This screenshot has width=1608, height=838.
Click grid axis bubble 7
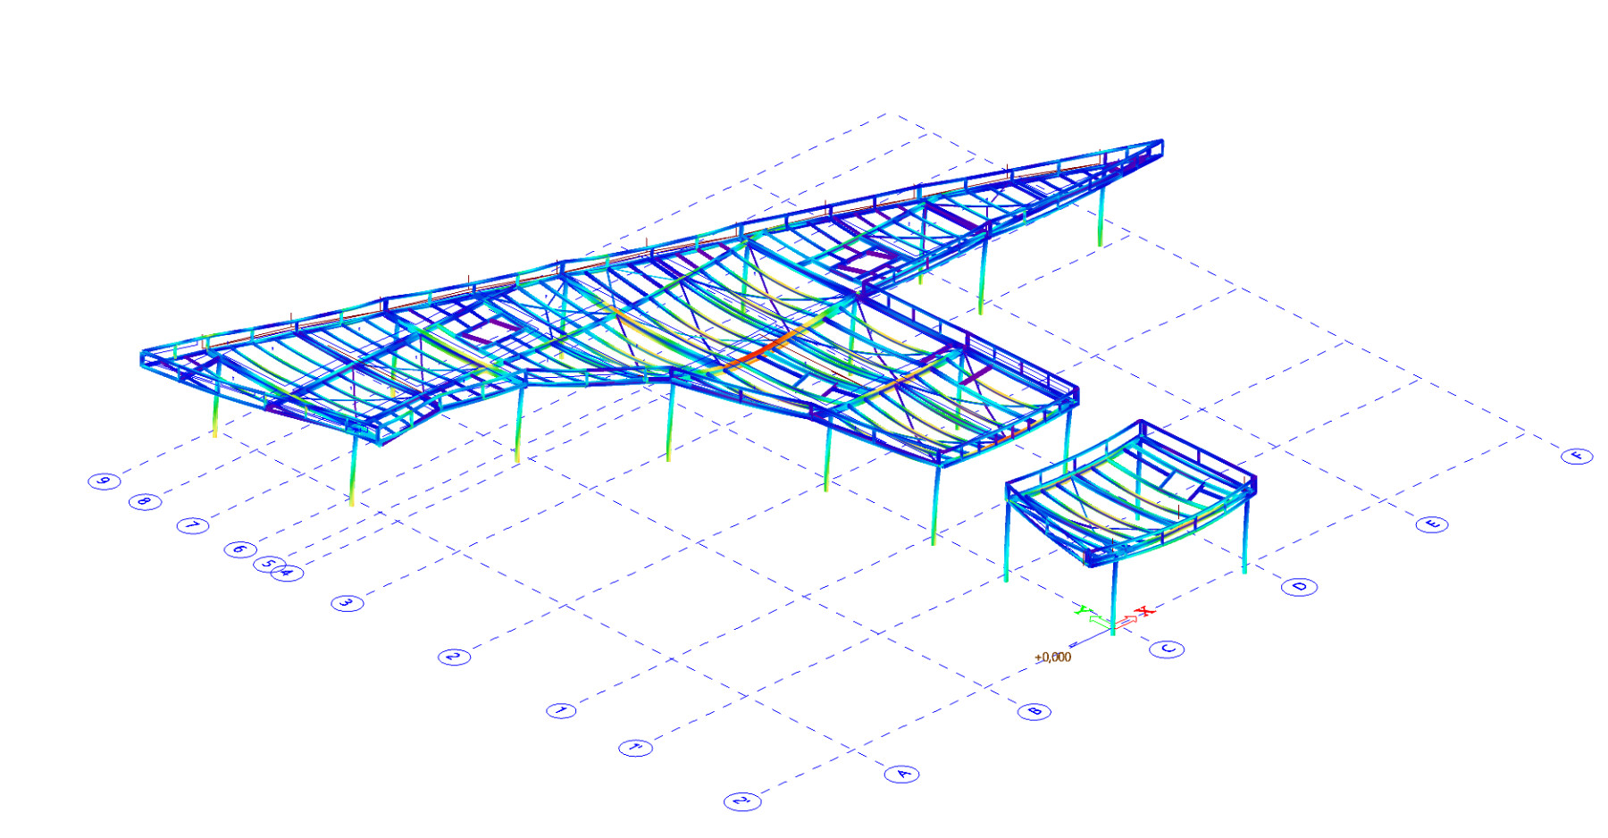pos(192,525)
